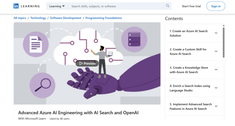Click the LinkedIn logo icon
235x126 pixels.
[16, 6]
